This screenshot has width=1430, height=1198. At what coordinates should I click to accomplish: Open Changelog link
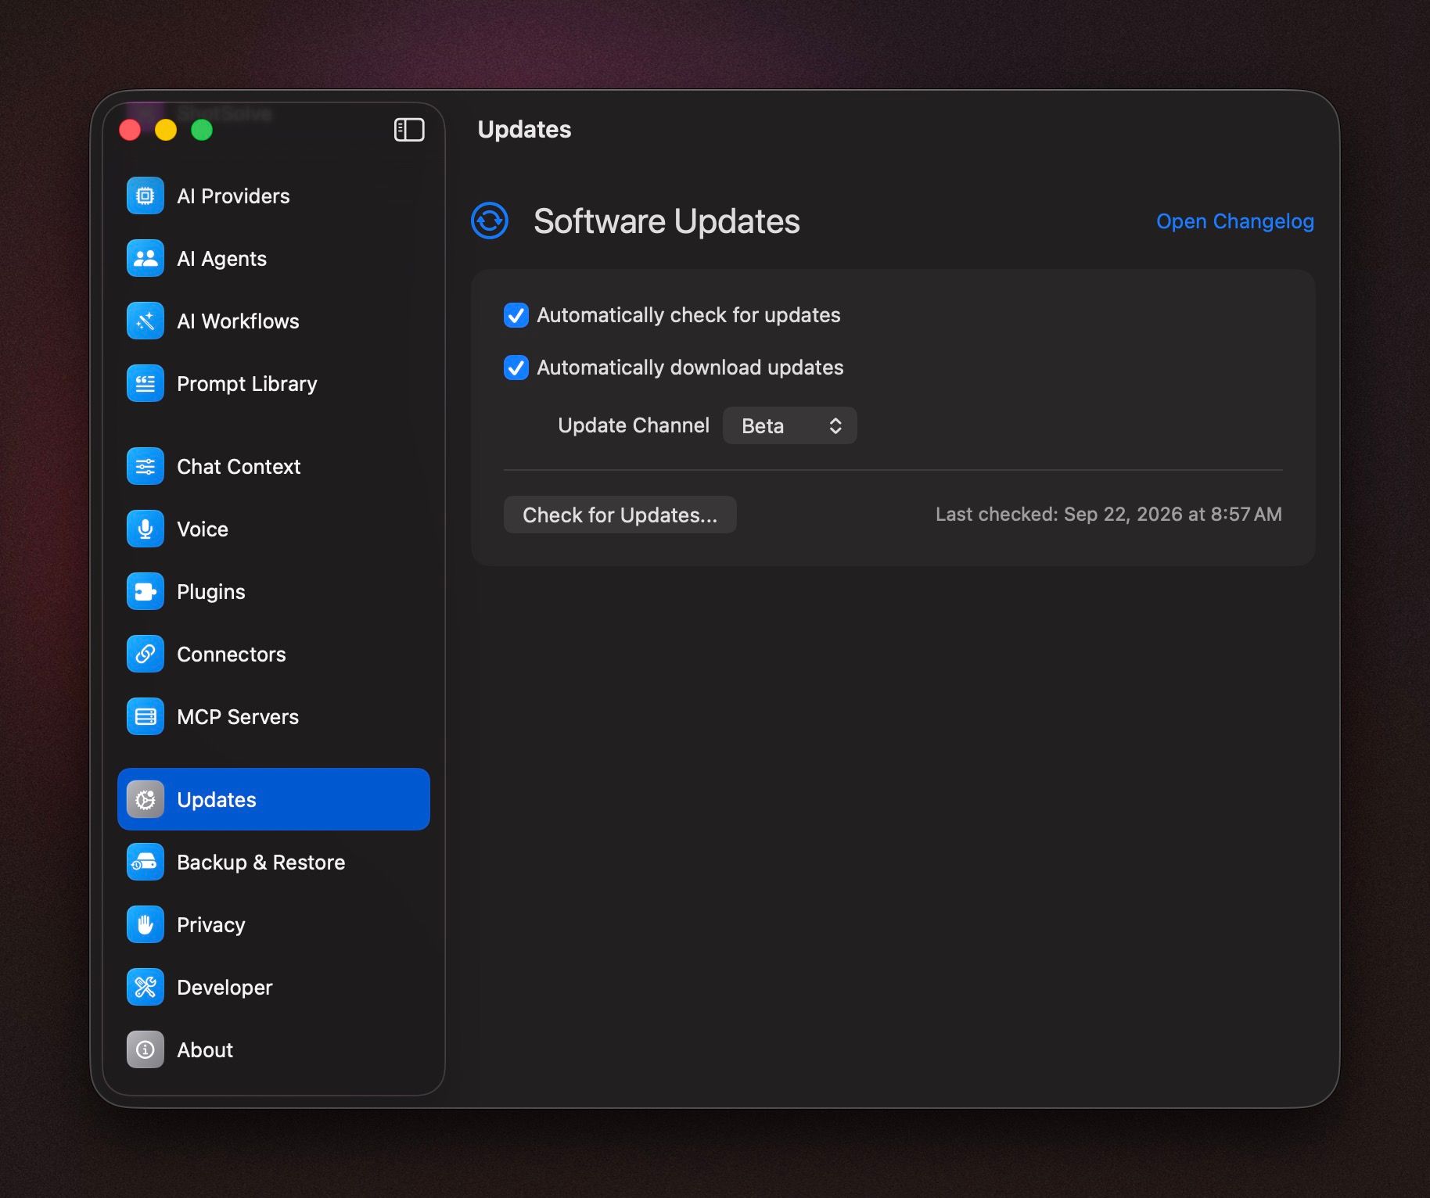click(1235, 221)
